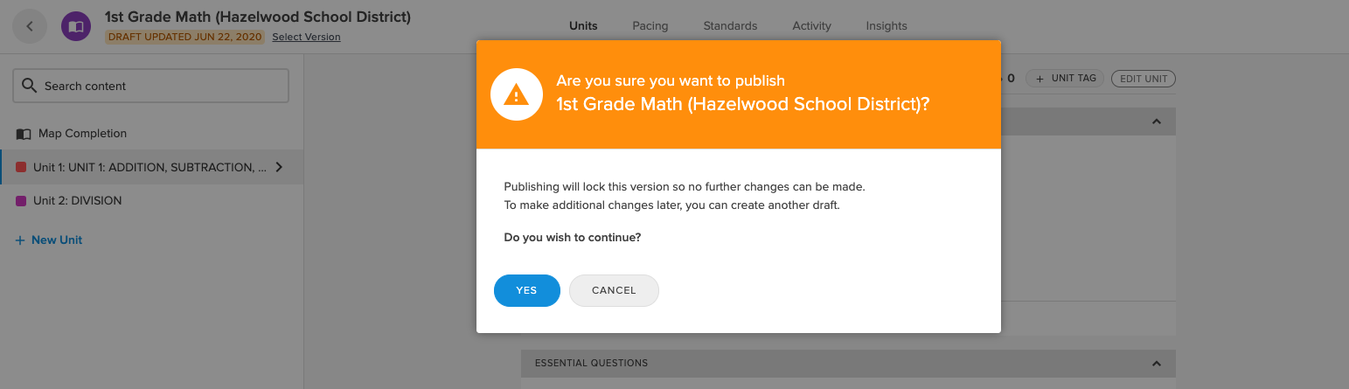Click the Search content field
1349x389 pixels.
pyautogui.click(x=150, y=86)
